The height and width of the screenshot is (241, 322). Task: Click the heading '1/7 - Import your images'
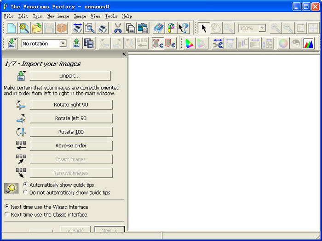(42, 64)
